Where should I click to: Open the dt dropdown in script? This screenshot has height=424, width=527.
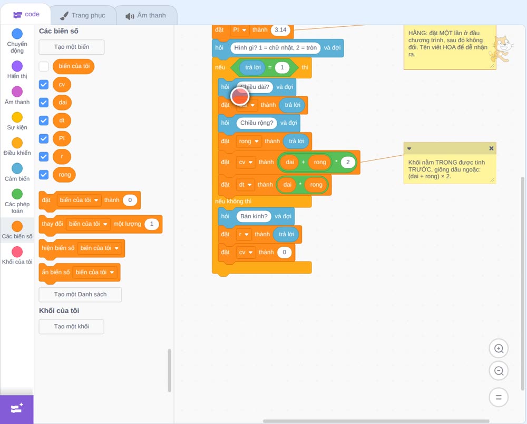245,185
